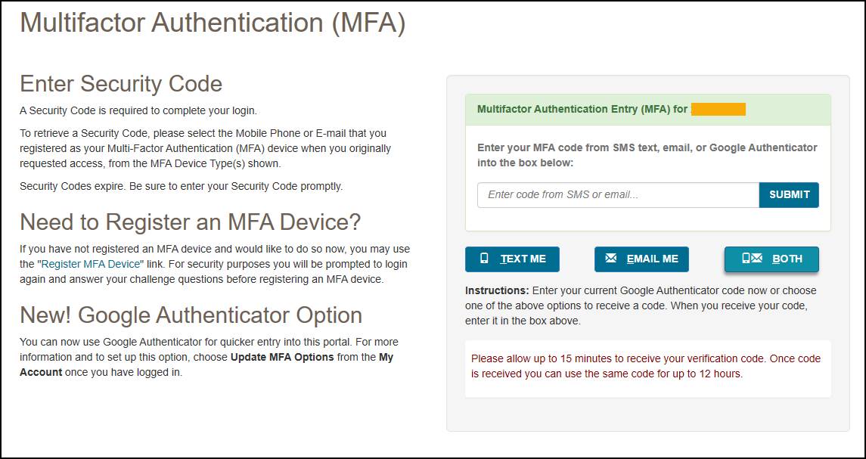Click the Security Codes expire sentence

(x=181, y=186)
